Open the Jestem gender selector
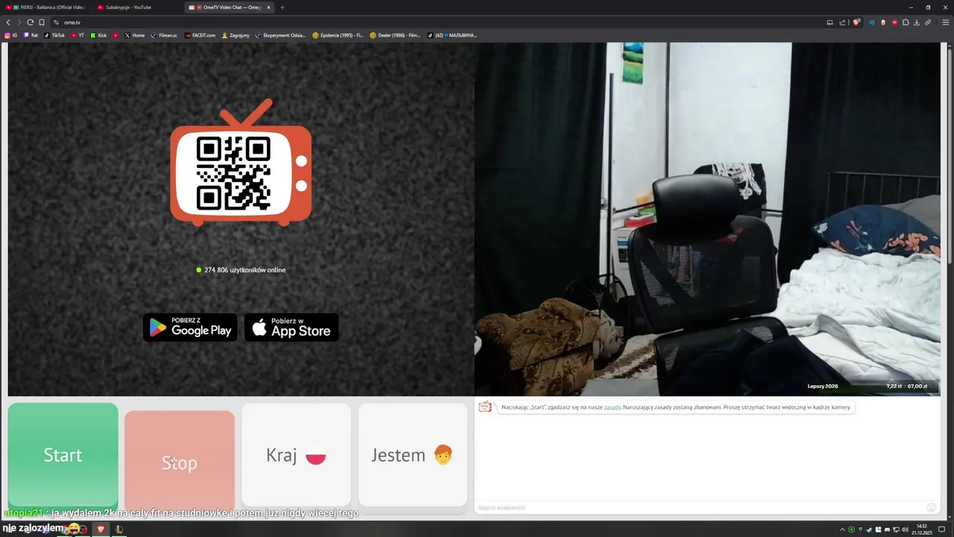 (x=412, y=455)
